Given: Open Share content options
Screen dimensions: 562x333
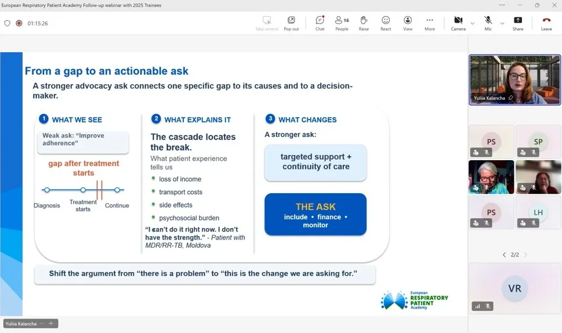Looking at the screenshot, I should (517, 23).
